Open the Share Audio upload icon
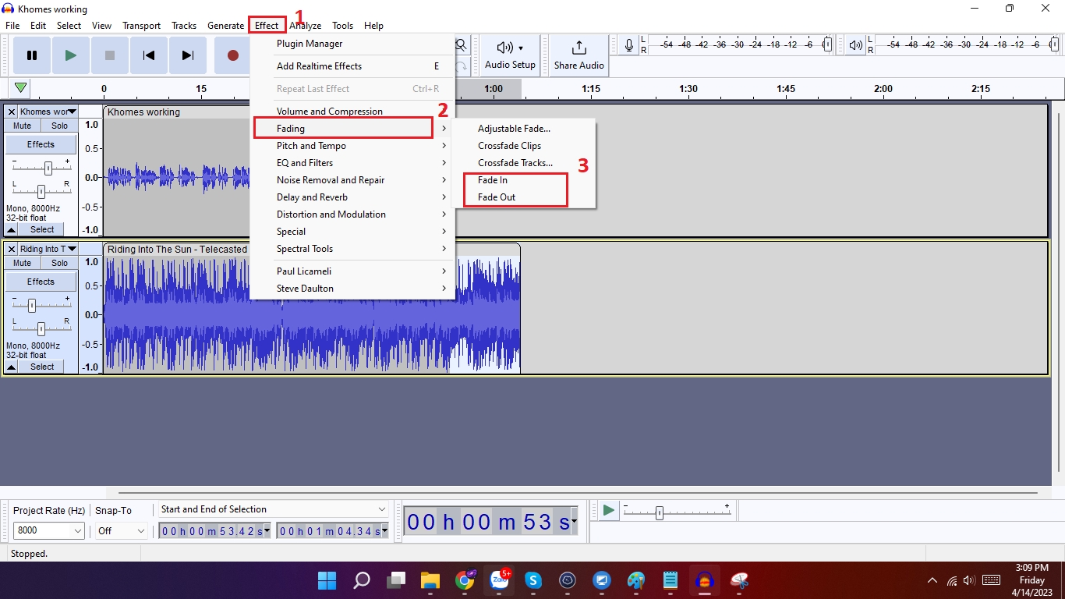1065x599 pixels. pyautogui.click(x=578, y=48)
